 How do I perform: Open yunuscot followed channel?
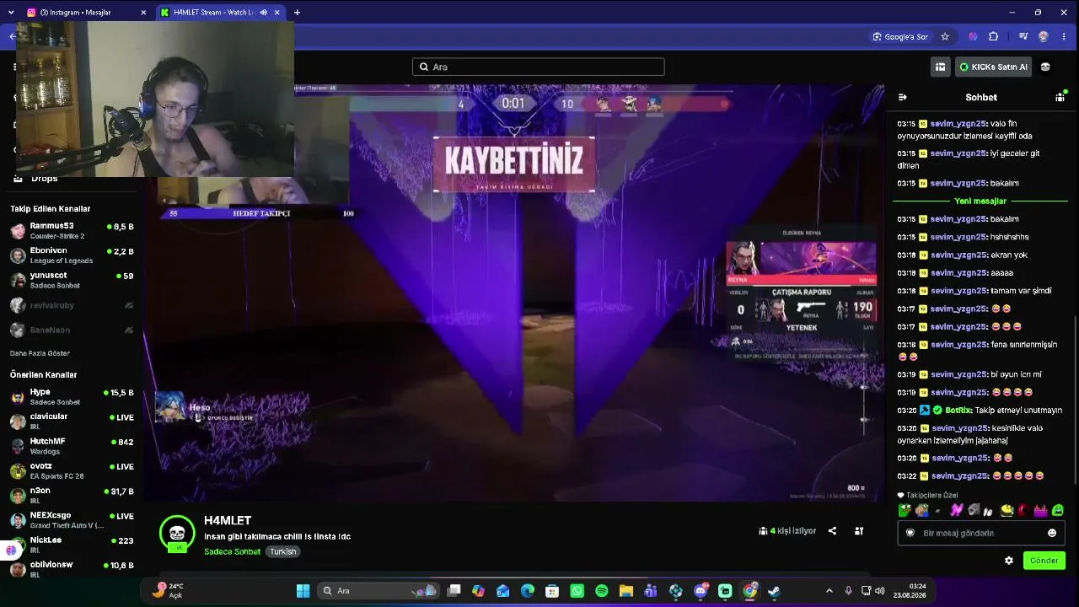coord(72,280)
